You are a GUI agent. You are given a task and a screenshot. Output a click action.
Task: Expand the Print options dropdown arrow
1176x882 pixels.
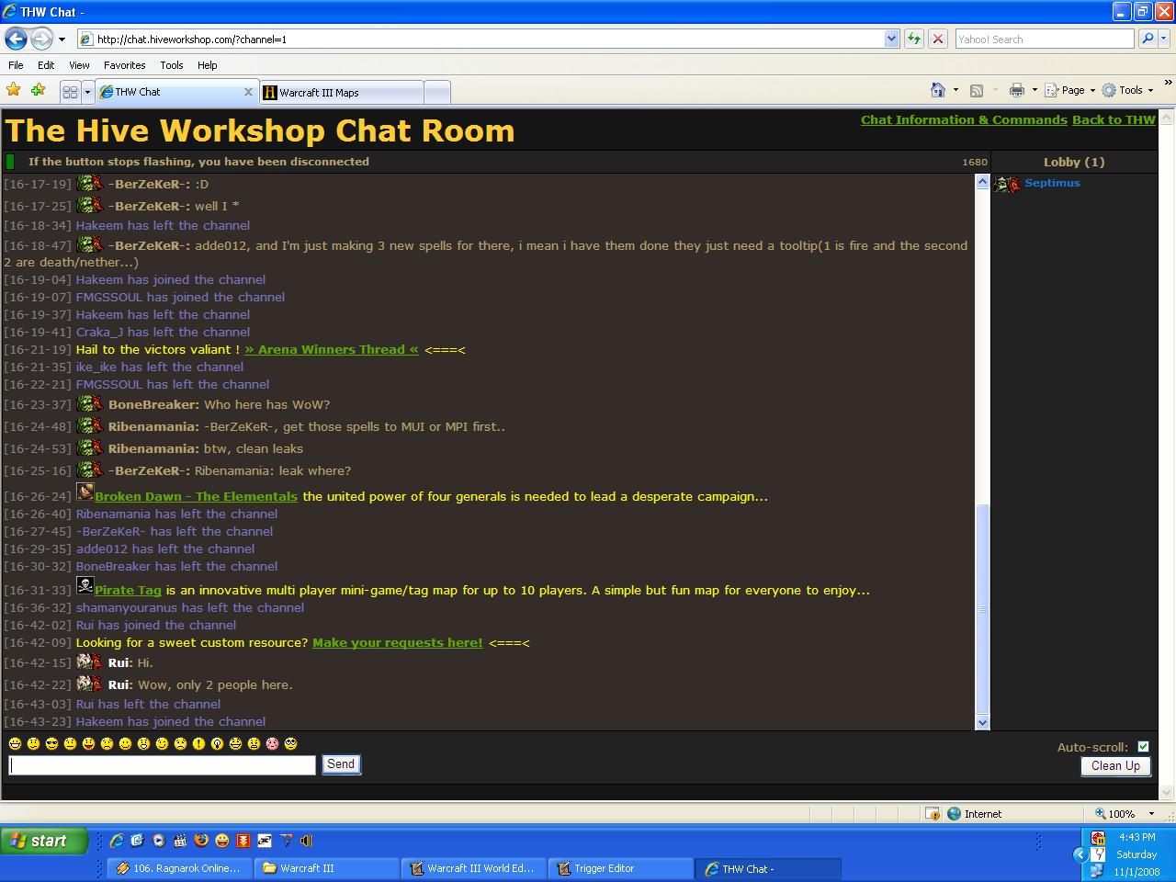coord(1035,90)
